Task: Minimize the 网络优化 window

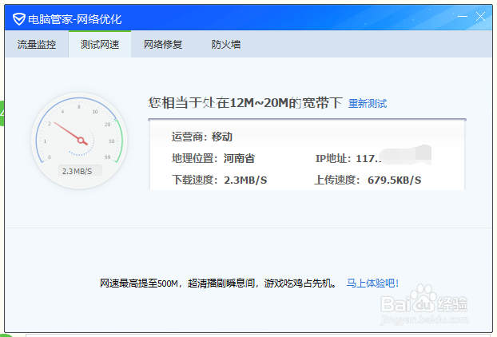Action: pos(463,16)
